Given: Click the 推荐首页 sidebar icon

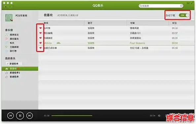Looking at the screenshot, I should 7,35.
